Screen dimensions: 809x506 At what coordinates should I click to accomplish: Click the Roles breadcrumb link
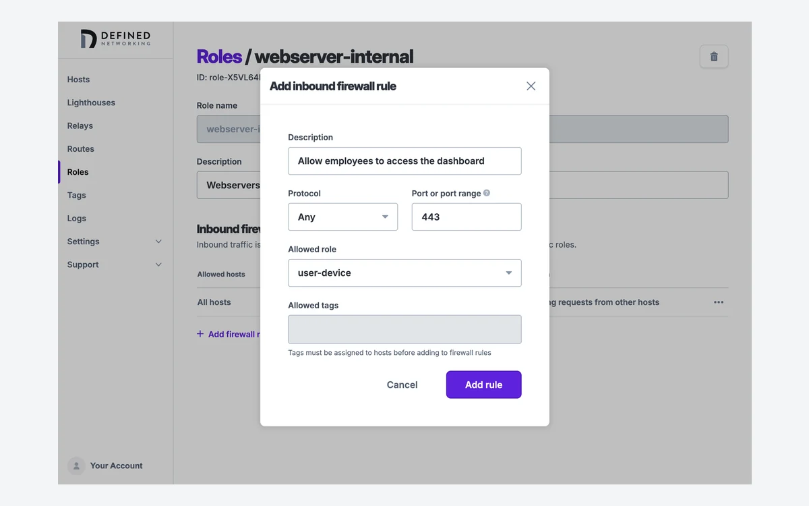pyautogui.click(x=219, y=57)
